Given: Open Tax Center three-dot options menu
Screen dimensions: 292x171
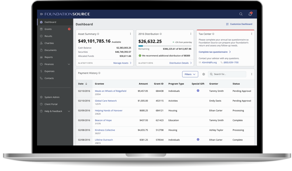Looking at the screenshot, I should [251, 34].
